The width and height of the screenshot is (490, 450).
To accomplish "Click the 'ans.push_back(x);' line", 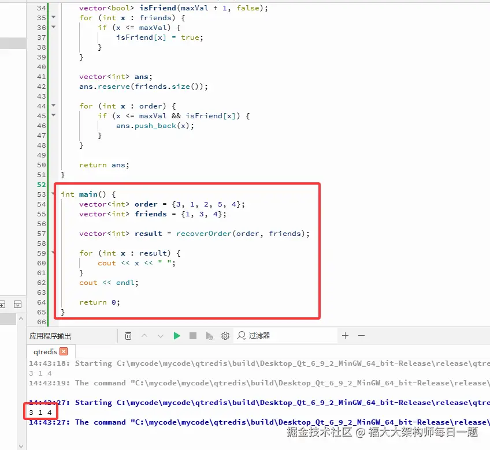I will point(155,126).
